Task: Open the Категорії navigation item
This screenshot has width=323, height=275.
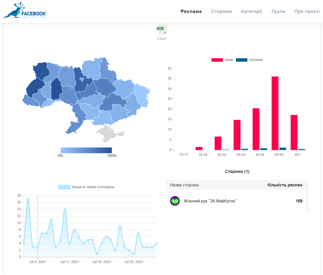Action: pos(251,11)
